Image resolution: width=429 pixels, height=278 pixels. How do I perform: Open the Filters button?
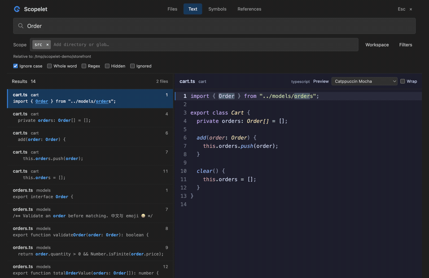(x=406, y=45)
